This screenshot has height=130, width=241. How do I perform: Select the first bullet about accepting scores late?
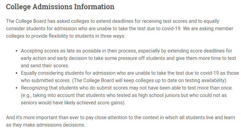129,58
